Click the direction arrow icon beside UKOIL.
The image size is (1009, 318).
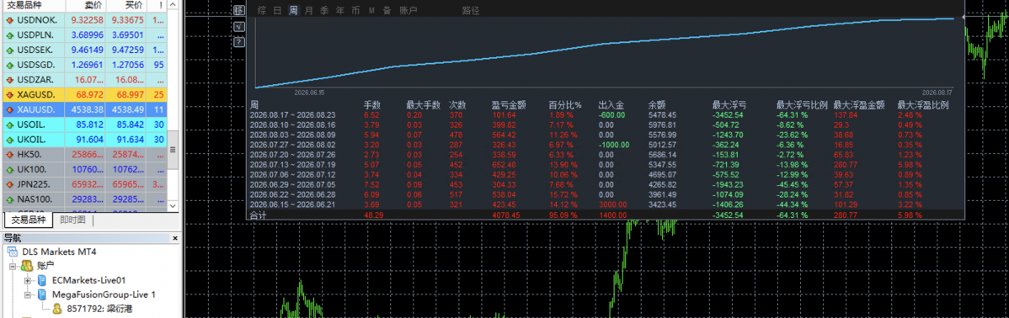pyautogui.click(x=10, y=140)
